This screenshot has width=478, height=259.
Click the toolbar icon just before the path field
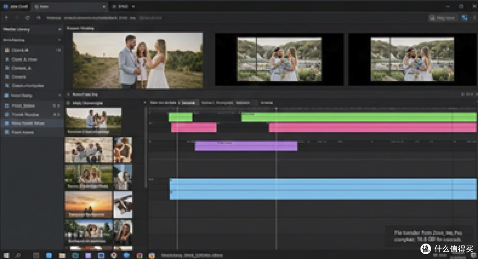tap(39, 18)
